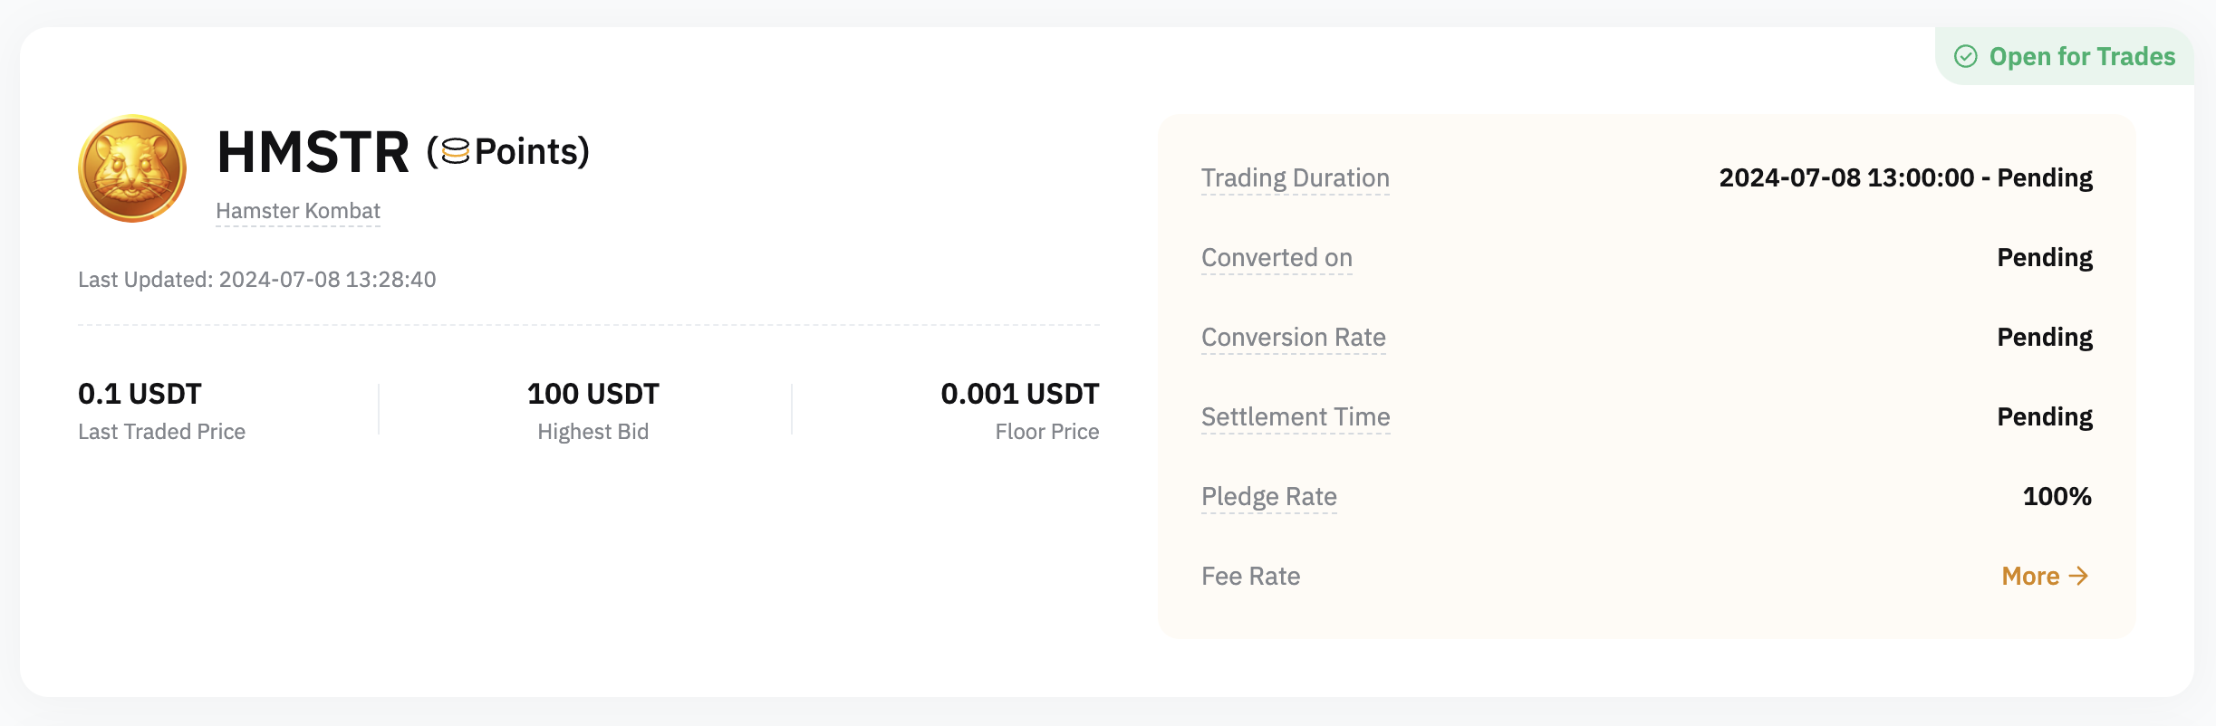
Task: Click the 100 USDT highest bid value
Action: coord(593,394)
